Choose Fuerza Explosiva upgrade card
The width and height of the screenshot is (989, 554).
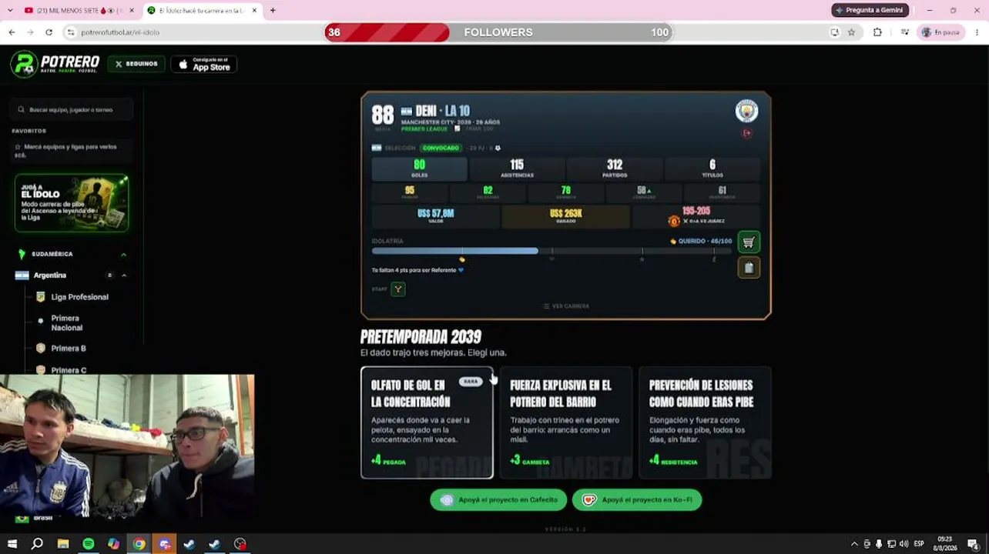[x=566, y=422]
